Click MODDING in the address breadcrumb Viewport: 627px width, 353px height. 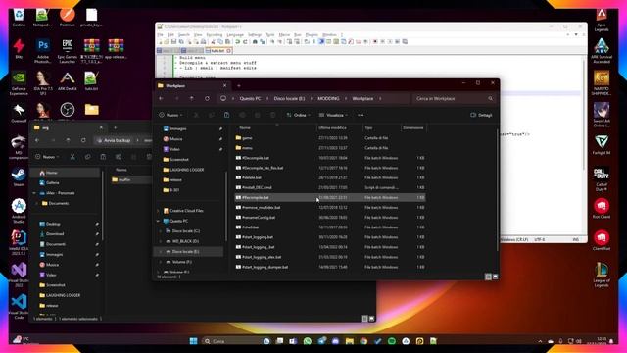click(329, 98)
